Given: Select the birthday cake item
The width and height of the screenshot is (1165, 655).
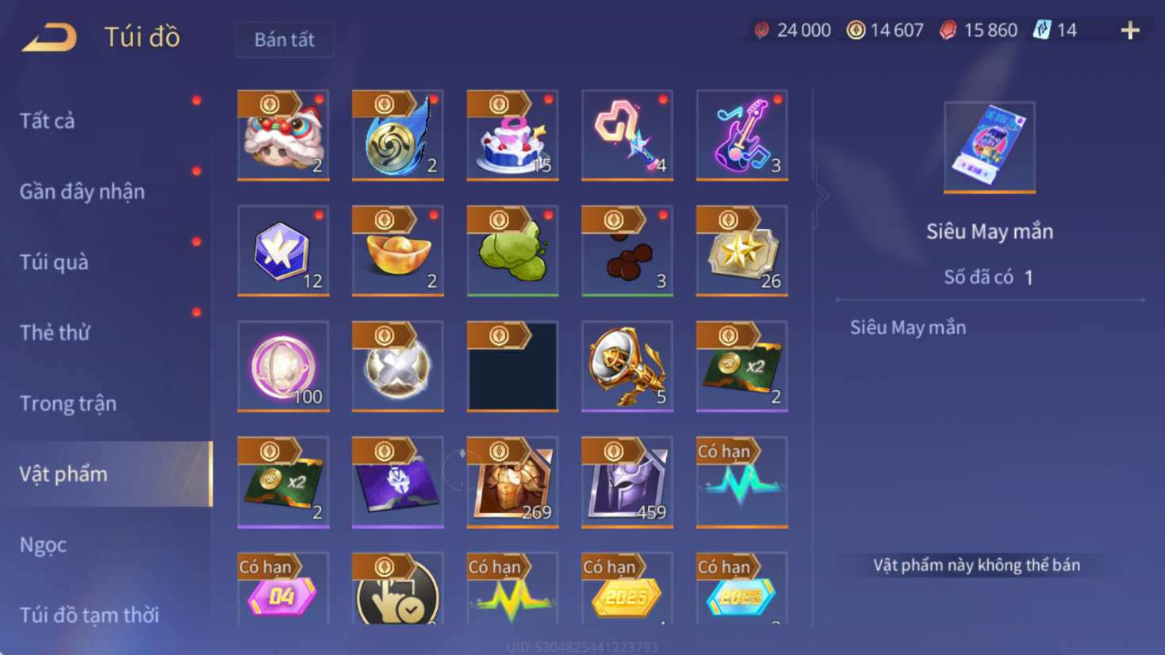Looking at the screenshot, I should point(512,135).
